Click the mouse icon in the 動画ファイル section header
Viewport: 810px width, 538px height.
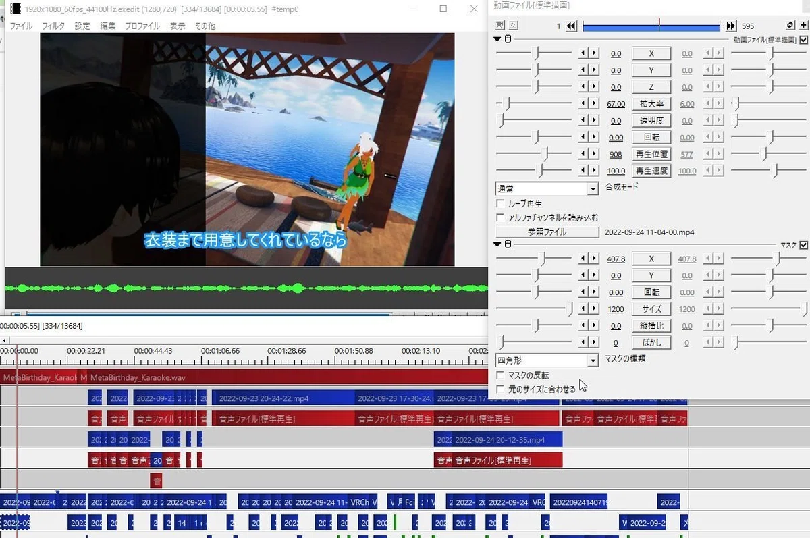pyautogui.click(x=508, y=39)
